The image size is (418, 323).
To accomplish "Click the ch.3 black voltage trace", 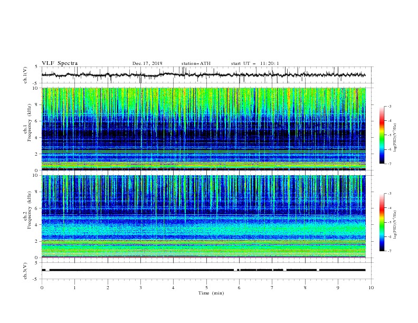I will pyautogui.click(x=203, y=270).
